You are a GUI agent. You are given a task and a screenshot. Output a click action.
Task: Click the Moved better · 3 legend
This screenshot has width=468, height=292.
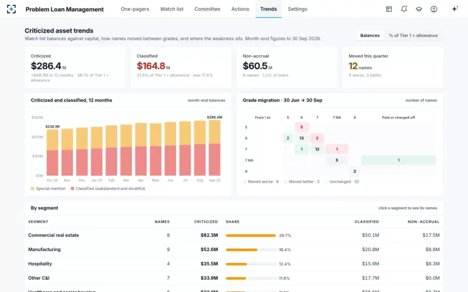(301, 182)
